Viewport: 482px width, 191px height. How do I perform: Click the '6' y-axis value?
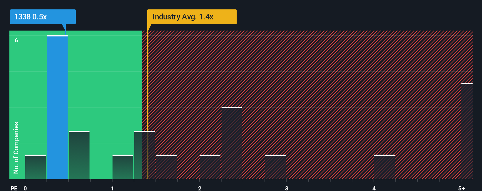pyautogui.click(x=16, y=40)
